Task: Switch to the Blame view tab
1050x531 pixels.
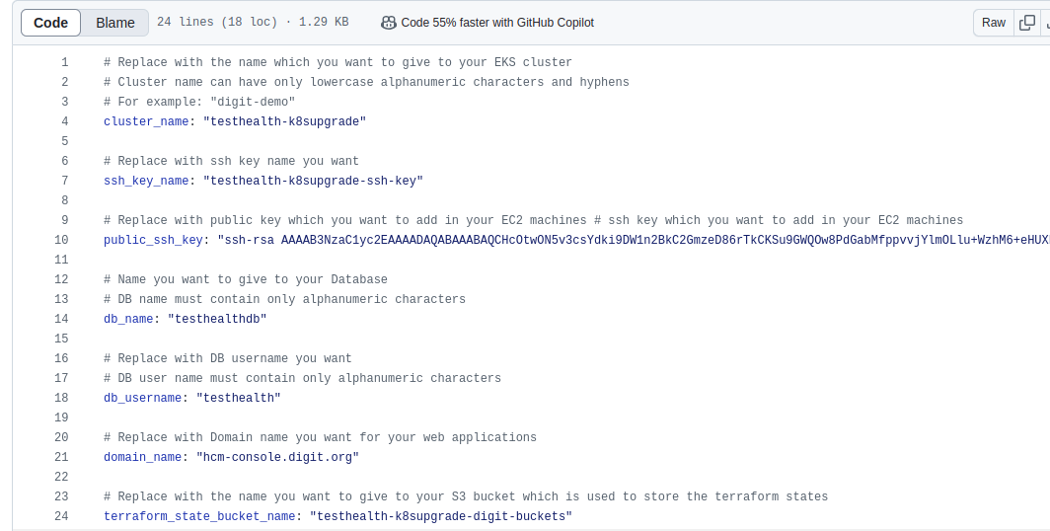Action: 115,23
